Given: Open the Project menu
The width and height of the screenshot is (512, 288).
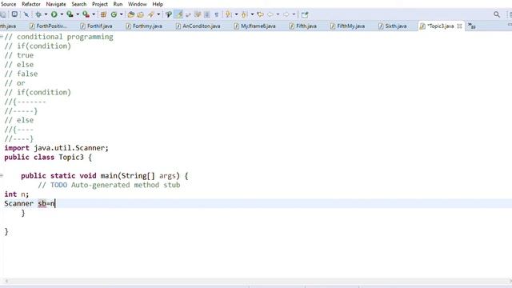Looking at the screenshot, I should point(100,4).
